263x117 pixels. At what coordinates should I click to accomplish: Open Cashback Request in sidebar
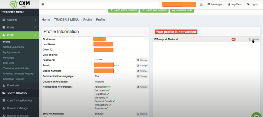pos(13,79)
